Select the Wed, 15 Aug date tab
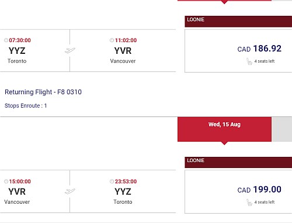The image size is (292, 223). tap(224, 129)
